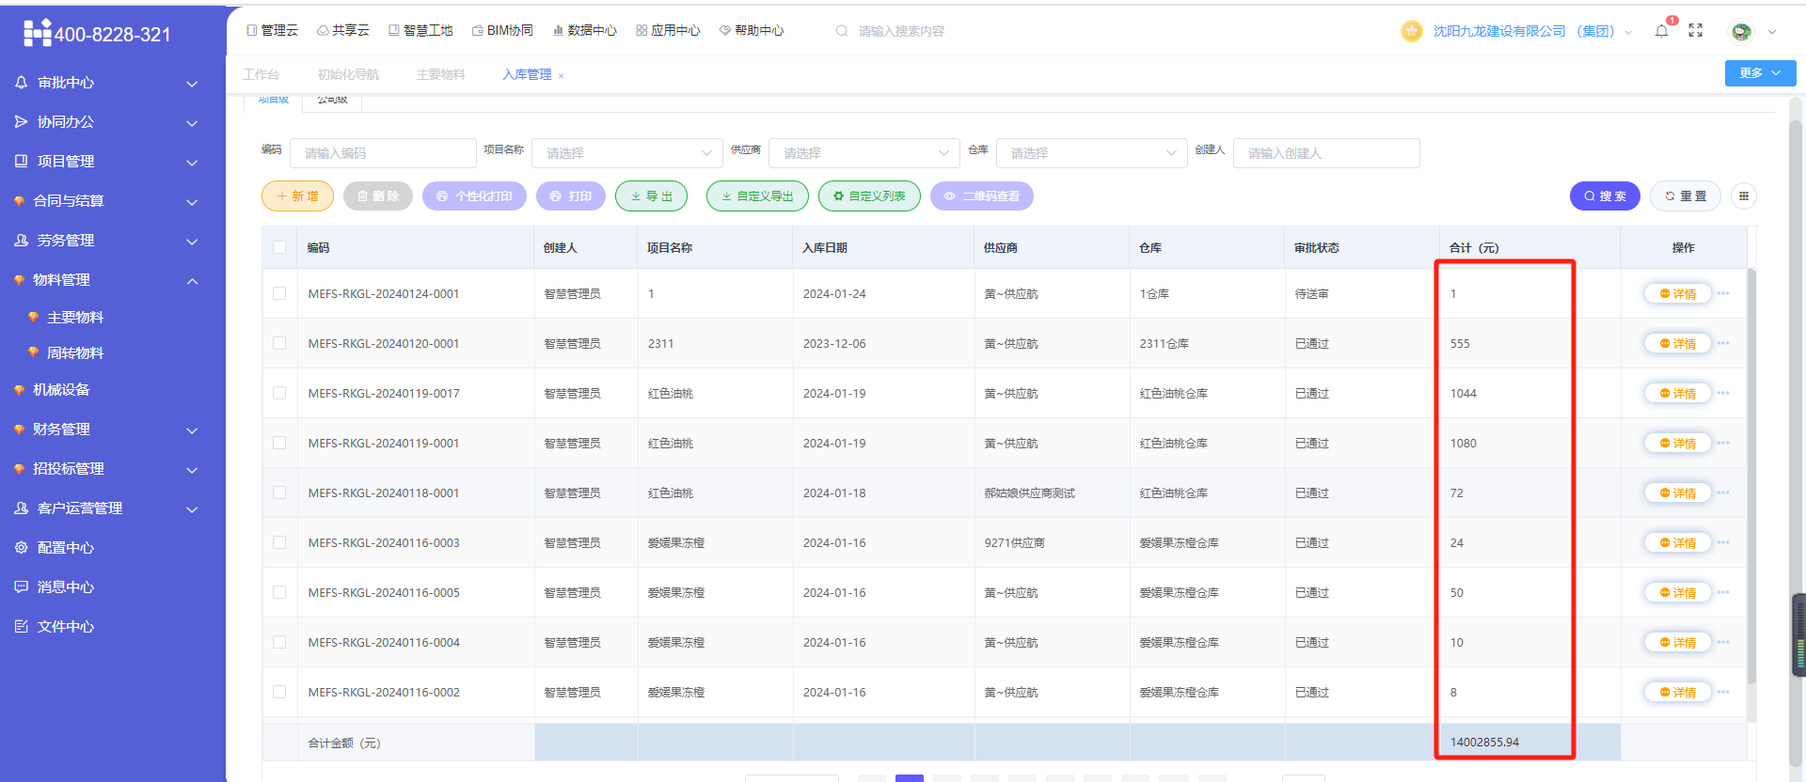Open 共享云 in top navigation
This screenshot has height=782, width=1806.
[343, 30]
